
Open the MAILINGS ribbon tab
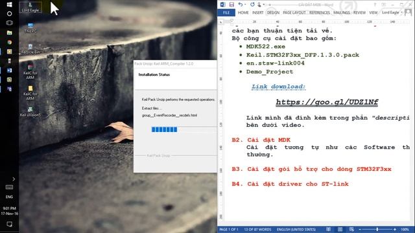[342, 13]
